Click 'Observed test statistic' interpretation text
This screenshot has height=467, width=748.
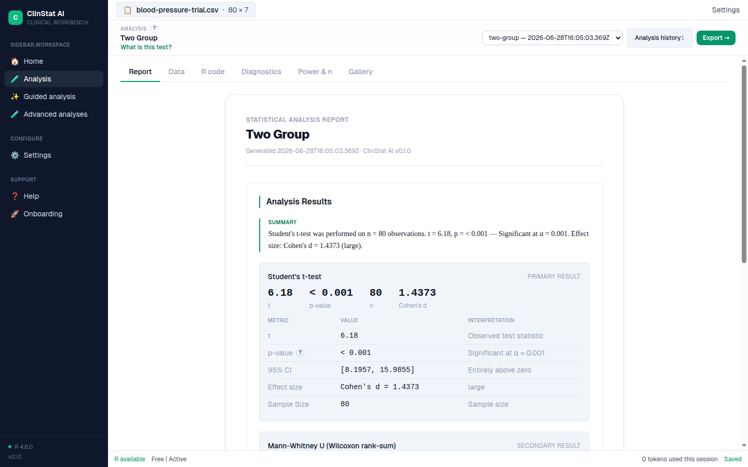506,336
